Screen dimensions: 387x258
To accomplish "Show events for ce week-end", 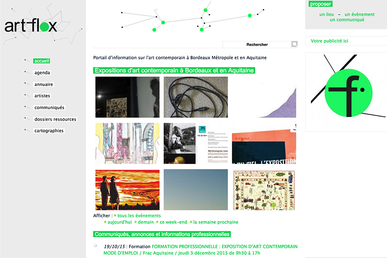I will point(173,222).
